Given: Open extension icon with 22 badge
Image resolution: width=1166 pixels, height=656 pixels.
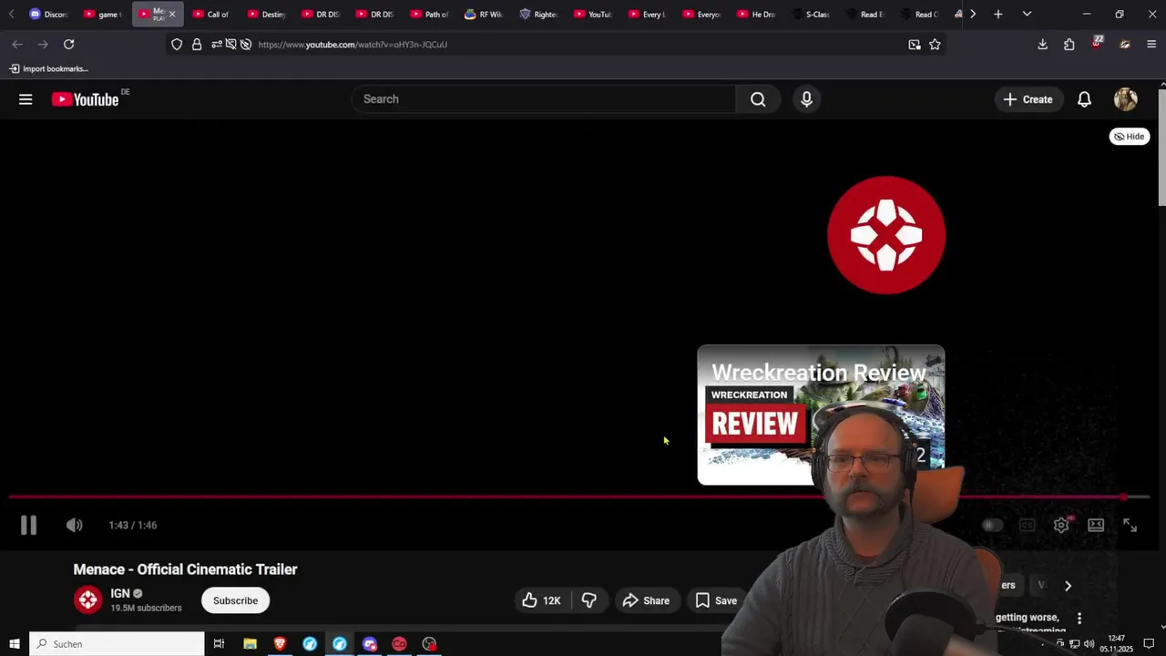Looking at the screenshot, I should coord(1097,43).
